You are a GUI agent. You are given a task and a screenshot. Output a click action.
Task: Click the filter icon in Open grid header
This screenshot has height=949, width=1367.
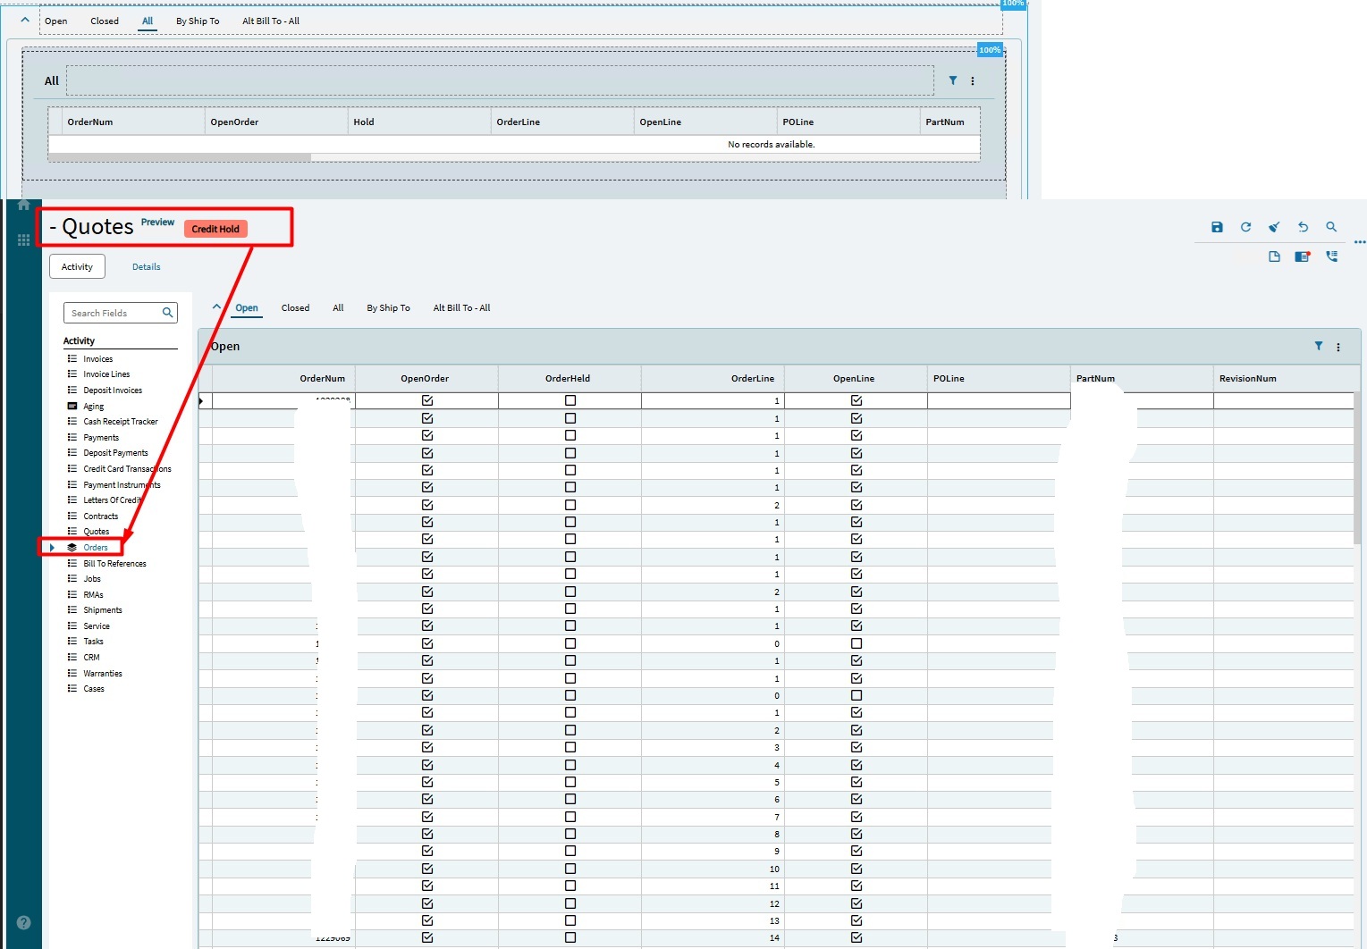(x=1318, y=346)
